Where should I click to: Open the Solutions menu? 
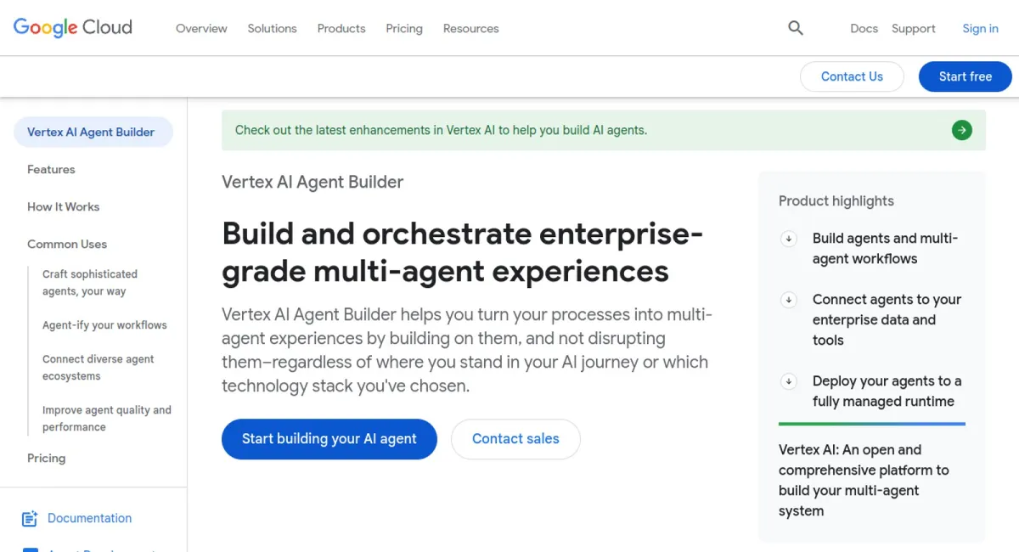click(x=273, y=28)
